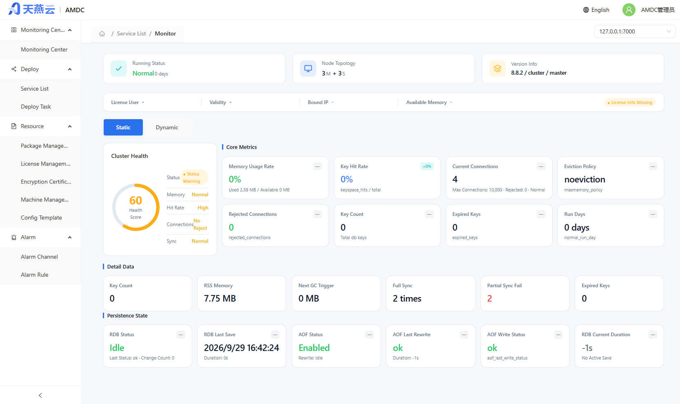Open Monitoring Center sidebar item
The image size is (680, 404).
point(40,49)
